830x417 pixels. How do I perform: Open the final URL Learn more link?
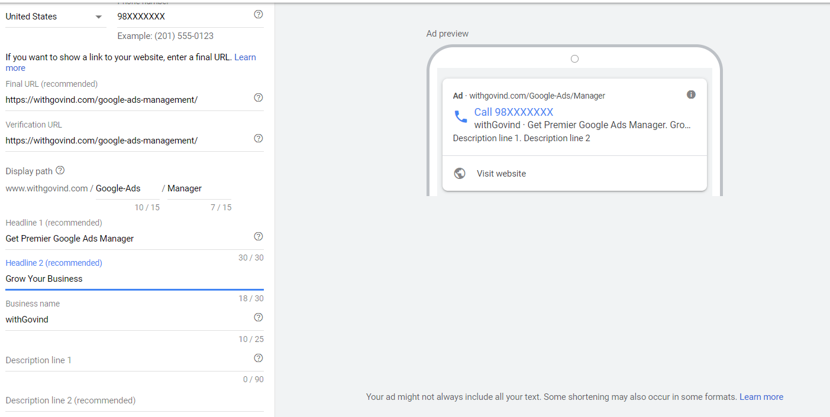click(x=245, y=57)
